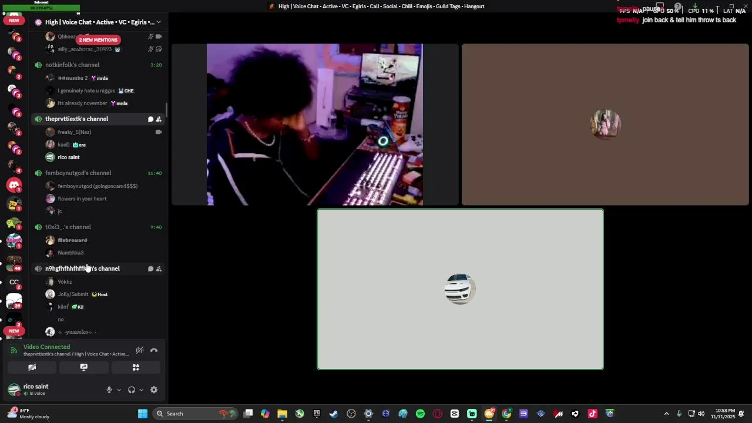This screenshot has height=423, width=752.
Task: Select user silly_seahorse_30493
Action: point(84,49)
